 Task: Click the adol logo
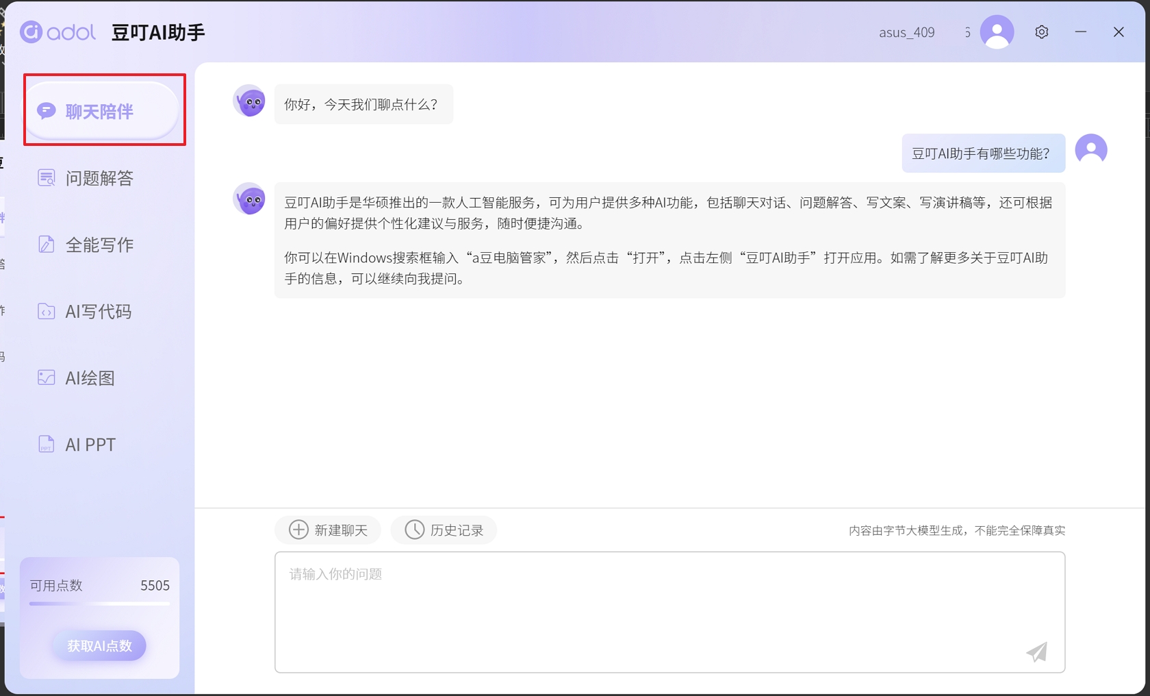point(58,32)
